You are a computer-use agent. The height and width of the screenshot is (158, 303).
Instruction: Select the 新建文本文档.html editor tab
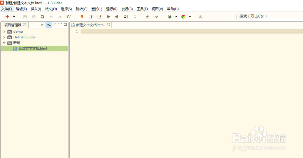pos(90,25)
